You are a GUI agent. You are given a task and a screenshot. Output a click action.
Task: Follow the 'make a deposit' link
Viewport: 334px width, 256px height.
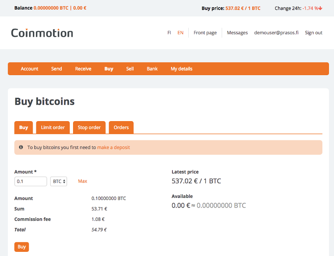pos(114,147)
